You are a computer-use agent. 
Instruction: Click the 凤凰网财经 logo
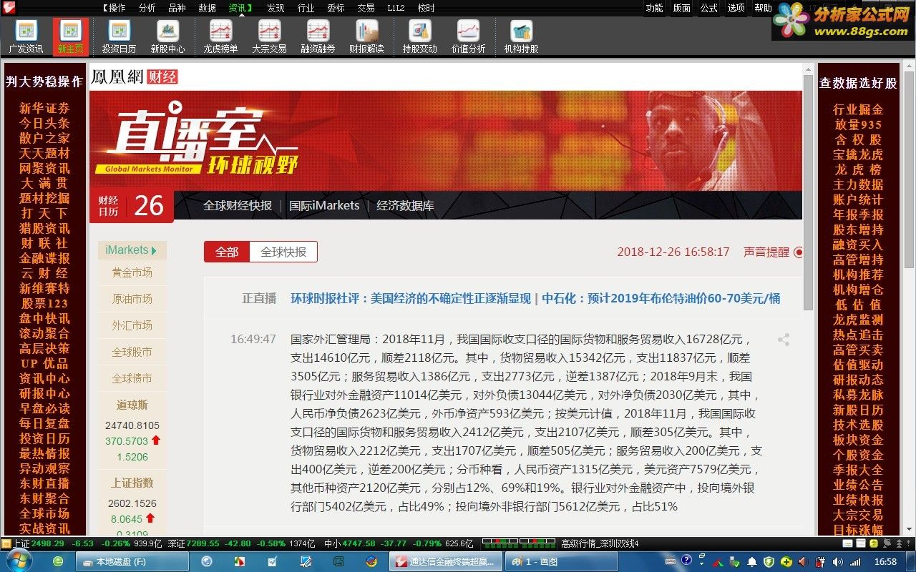pos(134,77)
